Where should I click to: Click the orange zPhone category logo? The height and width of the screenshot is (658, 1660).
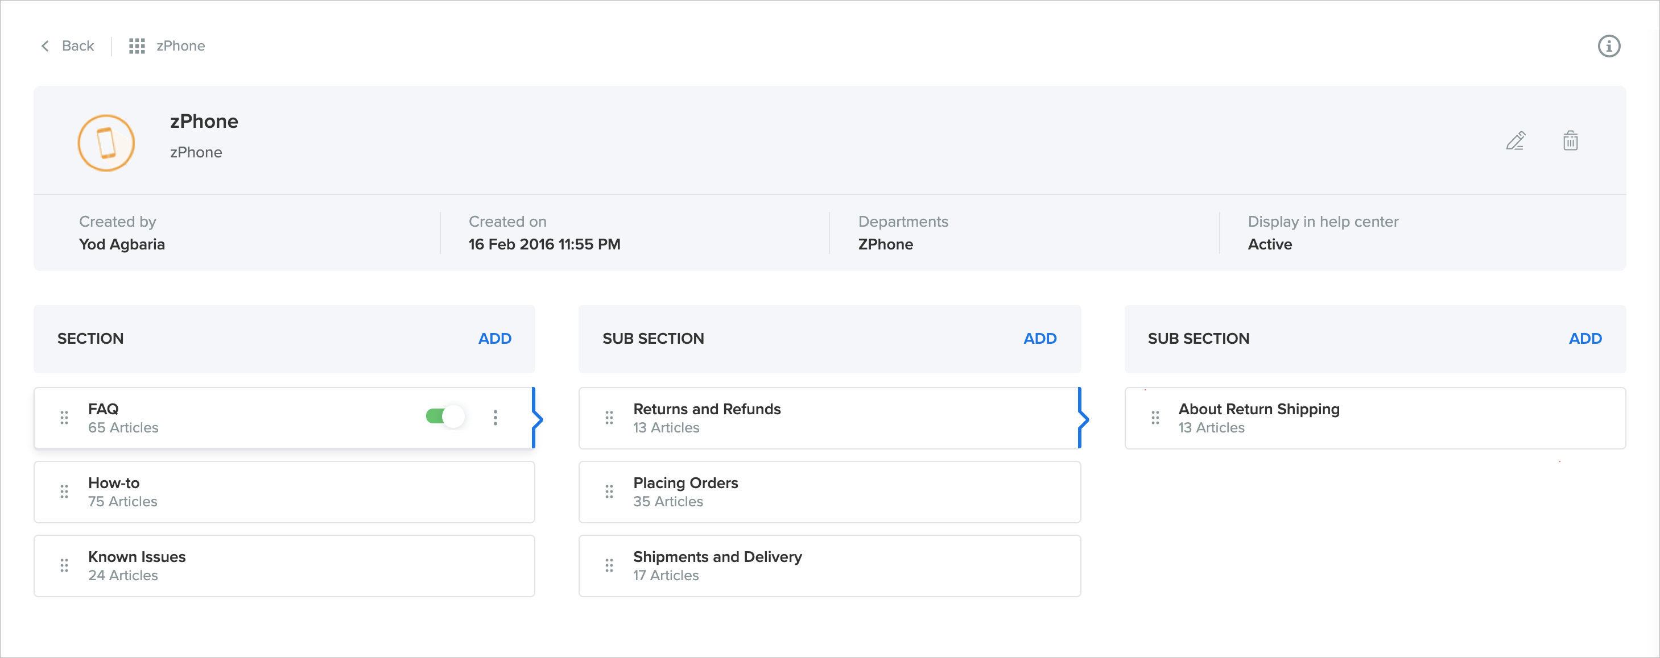tap(106, 143)
